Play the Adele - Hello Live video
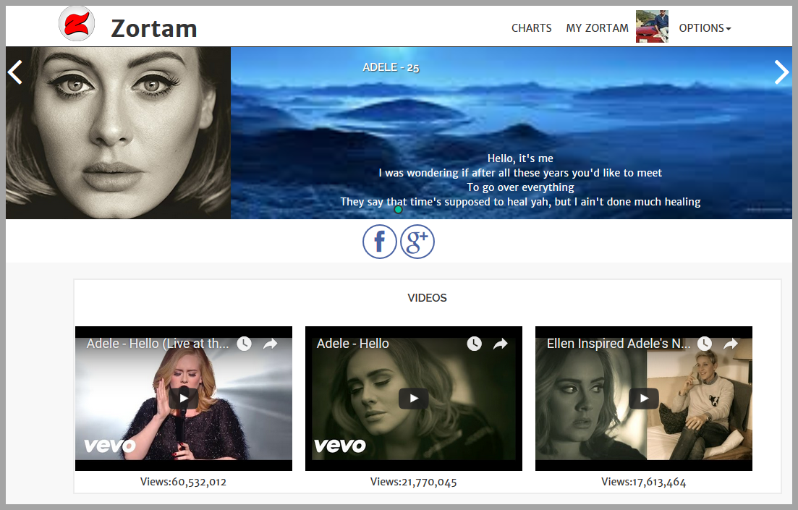The height and width of the screenshot is (510, 798). click(184, 398)
